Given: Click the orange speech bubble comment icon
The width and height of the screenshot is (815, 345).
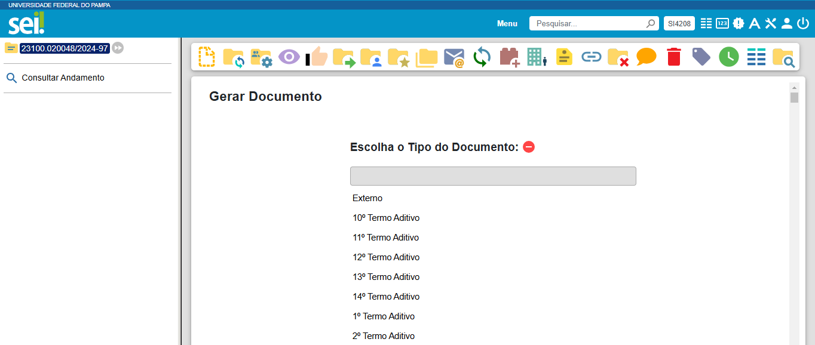Looking at the screenshot, I should 646,57.
